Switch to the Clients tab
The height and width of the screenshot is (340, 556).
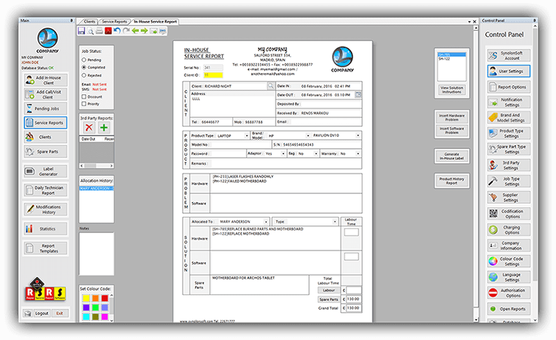click(89, 21)
